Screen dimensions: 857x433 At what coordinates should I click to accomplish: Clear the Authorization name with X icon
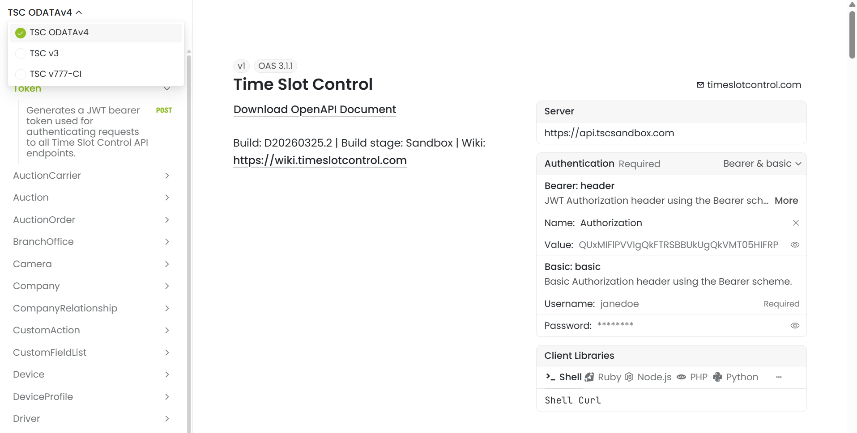(x=796, y=223)
